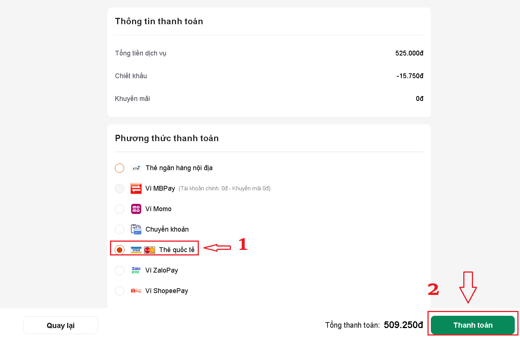Click the green Thanh toán button
Viewport: 520px width, 337px height.
click(473, 325)
